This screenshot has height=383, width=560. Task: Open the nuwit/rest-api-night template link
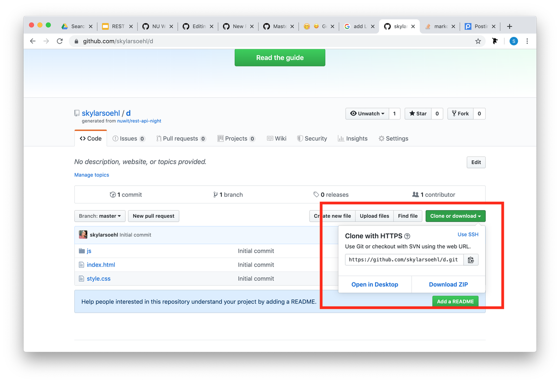[139, 121]
